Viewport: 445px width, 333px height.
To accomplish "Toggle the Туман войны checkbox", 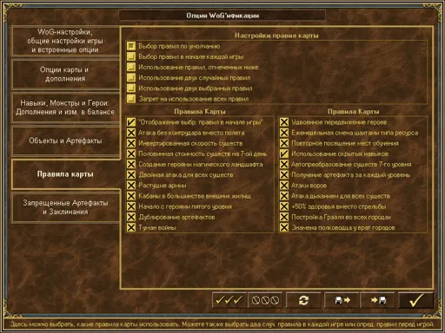I will (131, 227).
